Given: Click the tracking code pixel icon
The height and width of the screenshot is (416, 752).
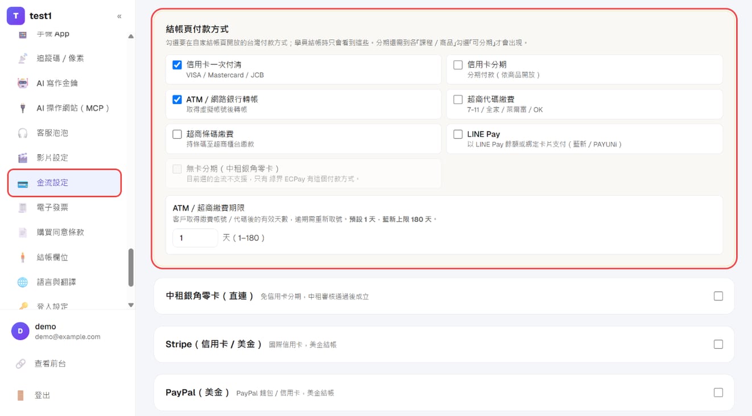Looking at the screenshot, I should 23,58.
